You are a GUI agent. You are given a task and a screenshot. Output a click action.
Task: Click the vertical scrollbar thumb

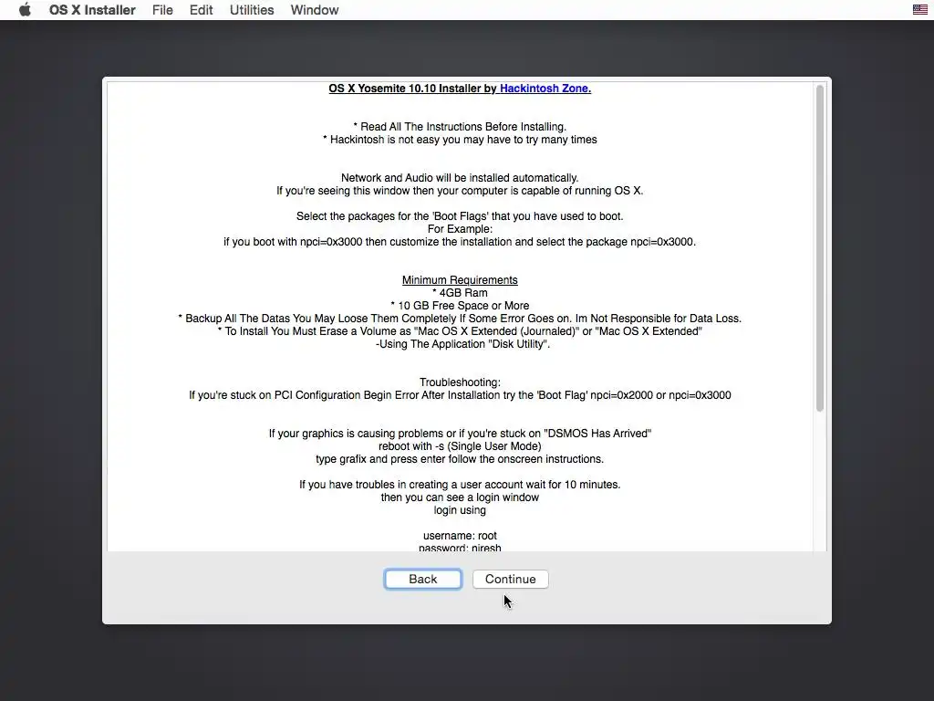pos(820,248)
